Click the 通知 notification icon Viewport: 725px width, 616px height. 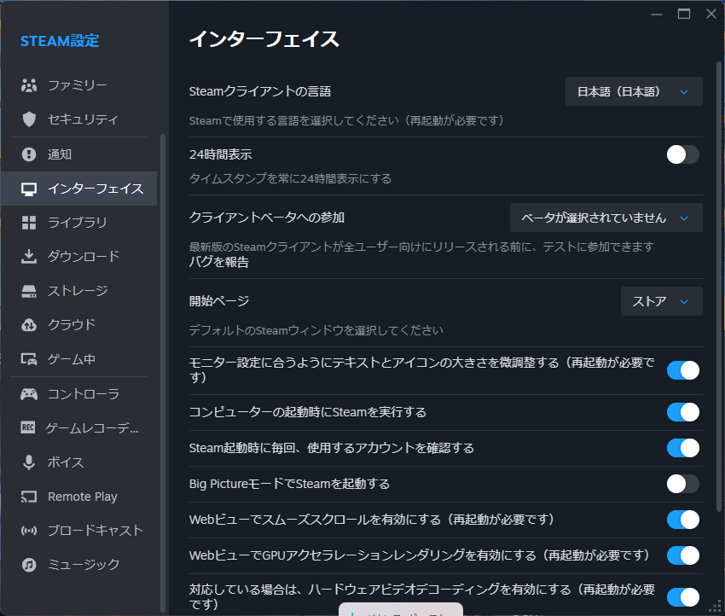(29, 154)
